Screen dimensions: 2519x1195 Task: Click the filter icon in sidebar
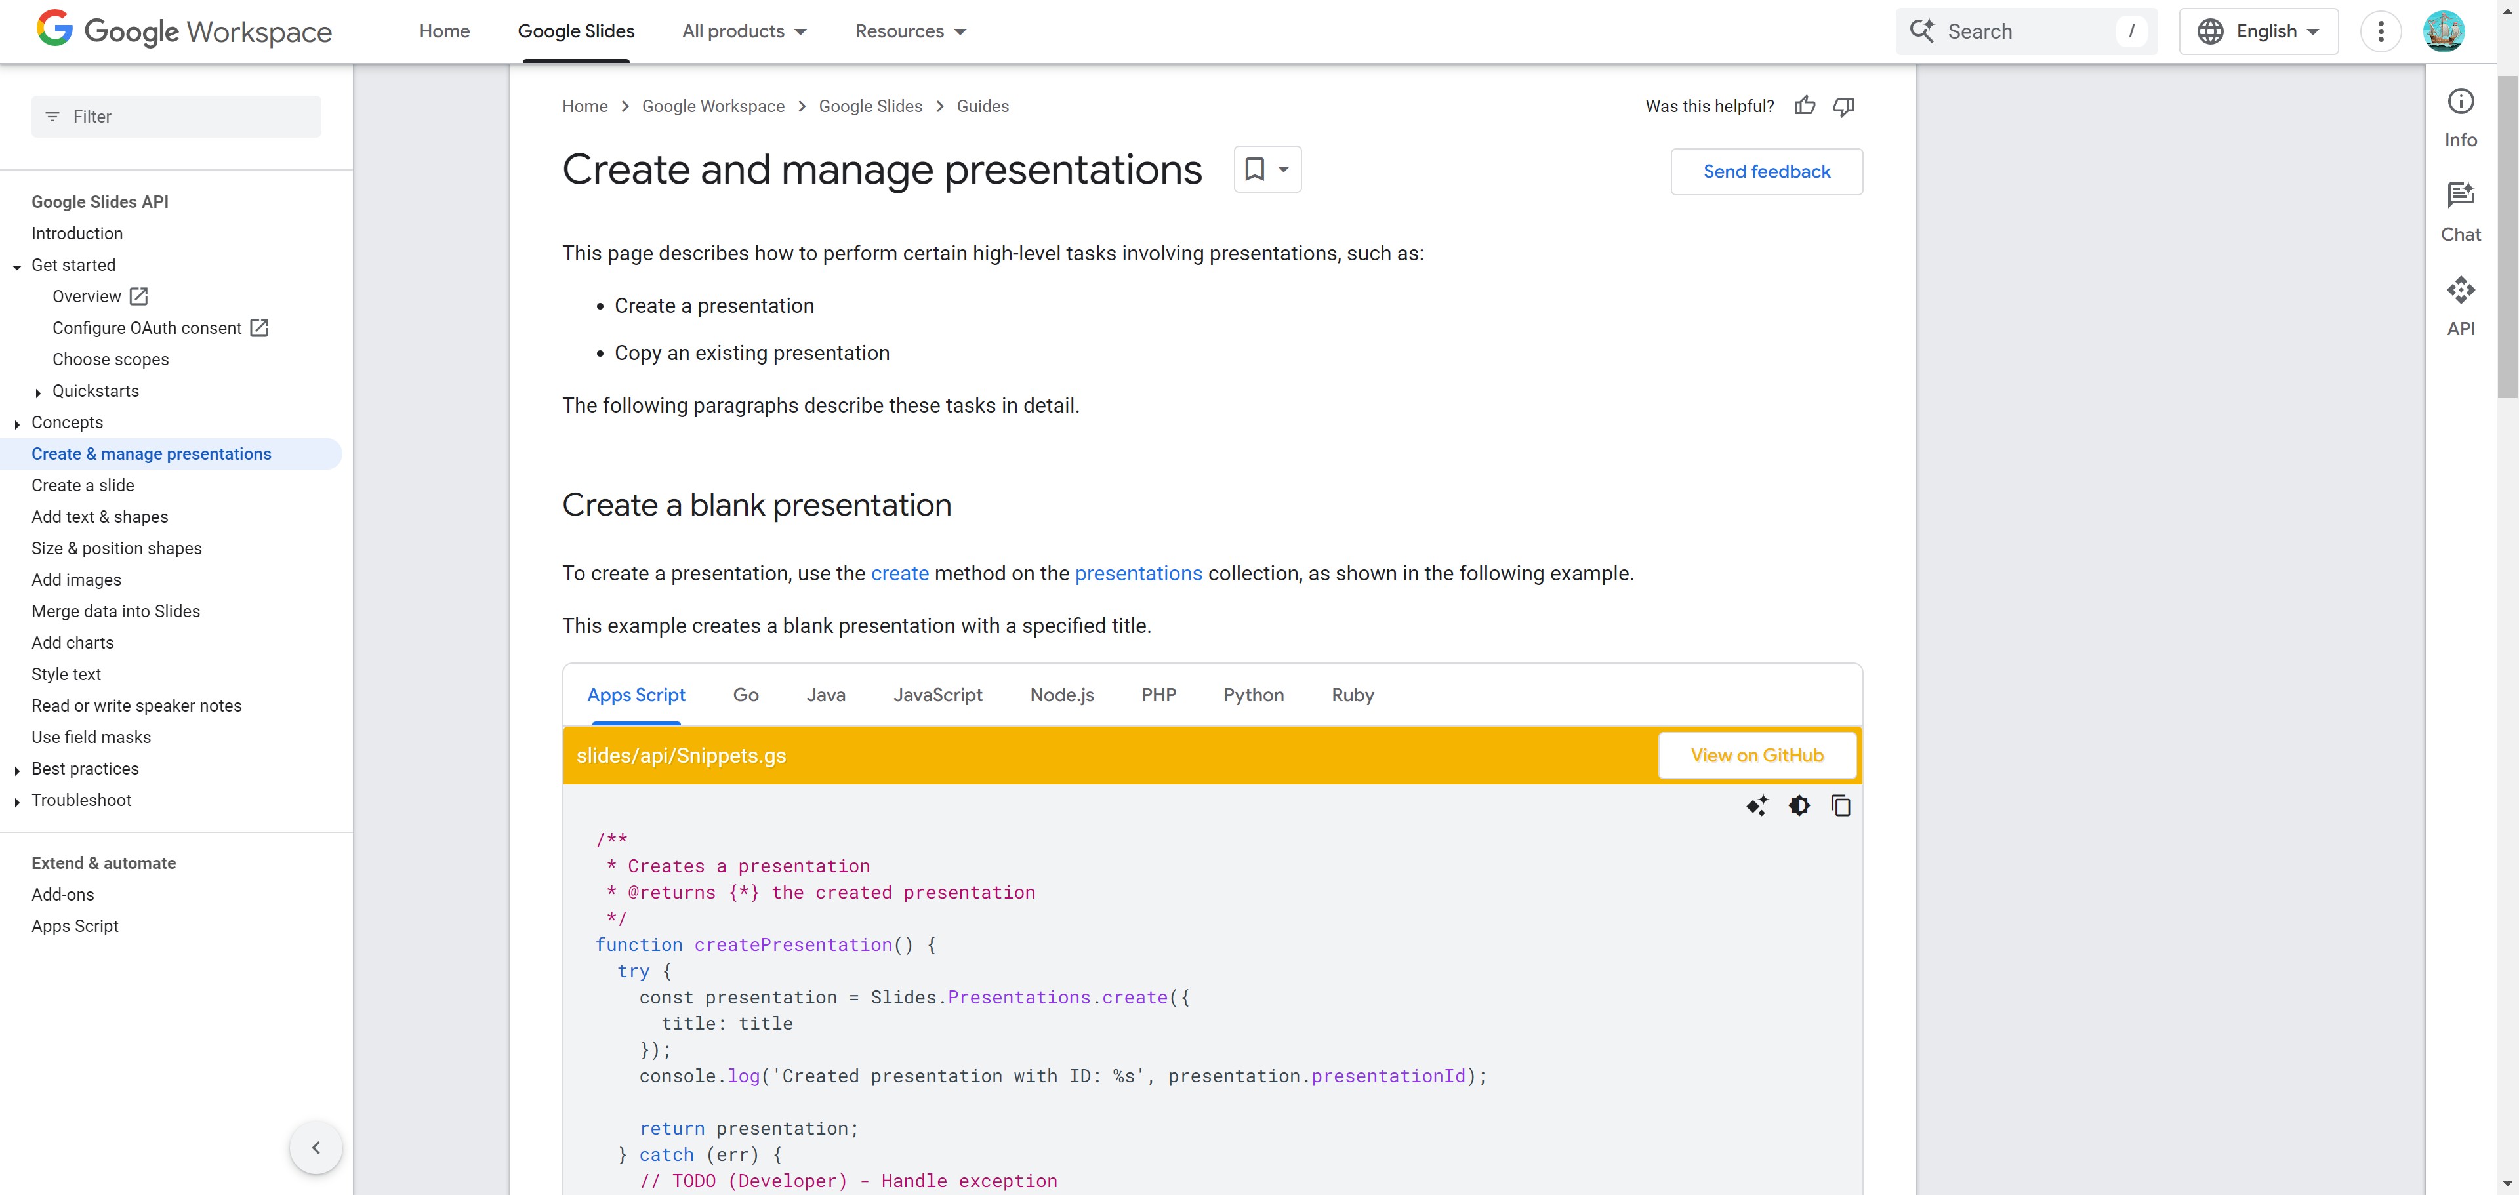52,116
